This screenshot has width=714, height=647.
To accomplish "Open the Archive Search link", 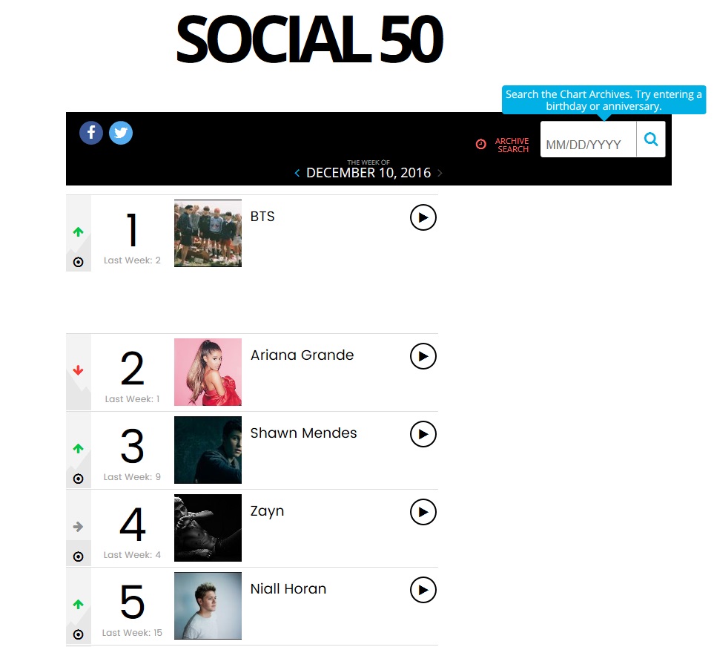I will tap(512, 145).
